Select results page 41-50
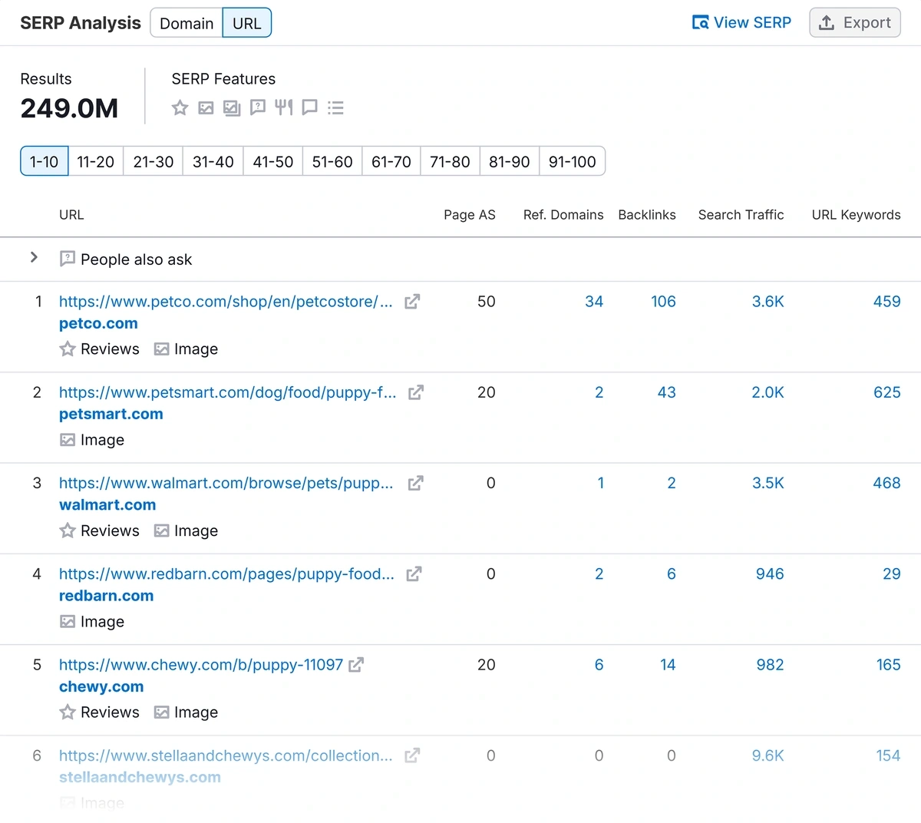This screenshot has width=921, height=823. (273, 161)
